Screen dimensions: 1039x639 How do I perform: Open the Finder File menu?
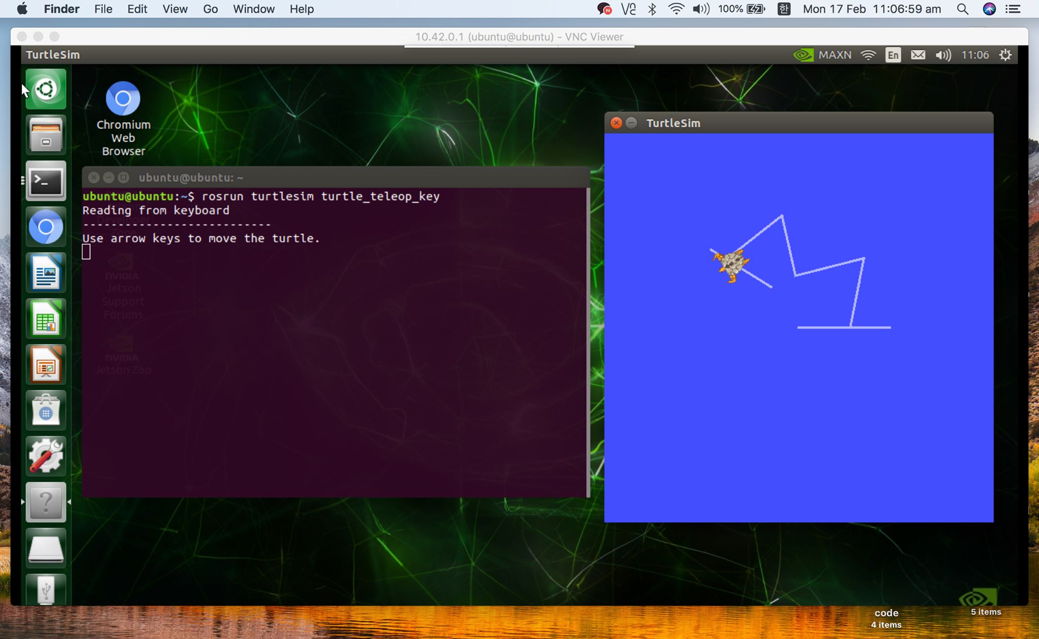[103, 9]
